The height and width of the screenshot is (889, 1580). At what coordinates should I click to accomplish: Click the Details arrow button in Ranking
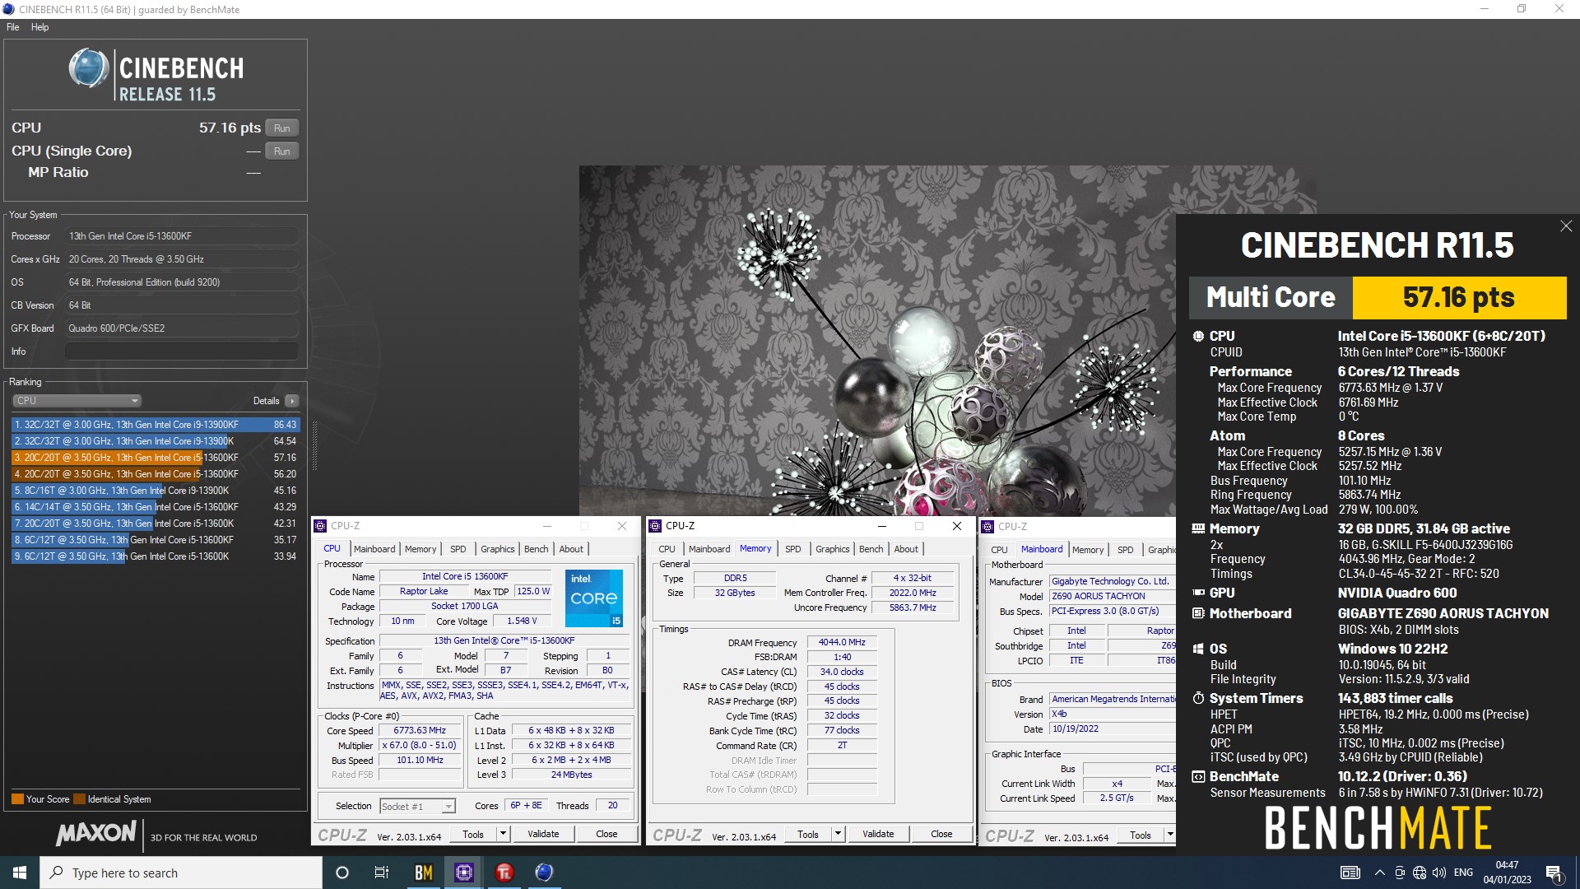tap(292, 401)
